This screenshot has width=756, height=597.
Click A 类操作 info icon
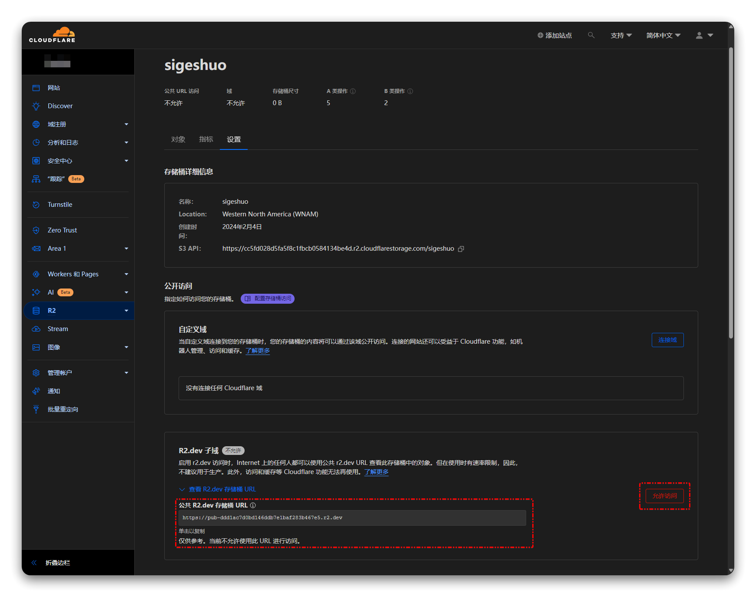(x=353, y=91)
